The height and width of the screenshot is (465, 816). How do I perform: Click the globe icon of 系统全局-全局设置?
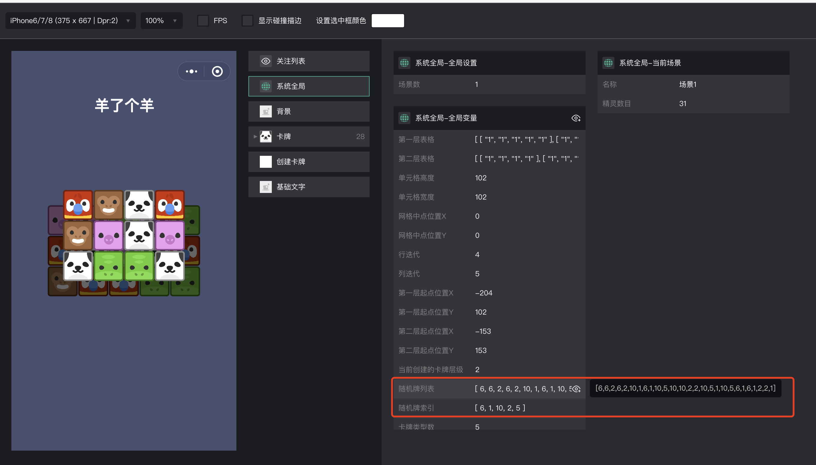(x=404, y=63)
